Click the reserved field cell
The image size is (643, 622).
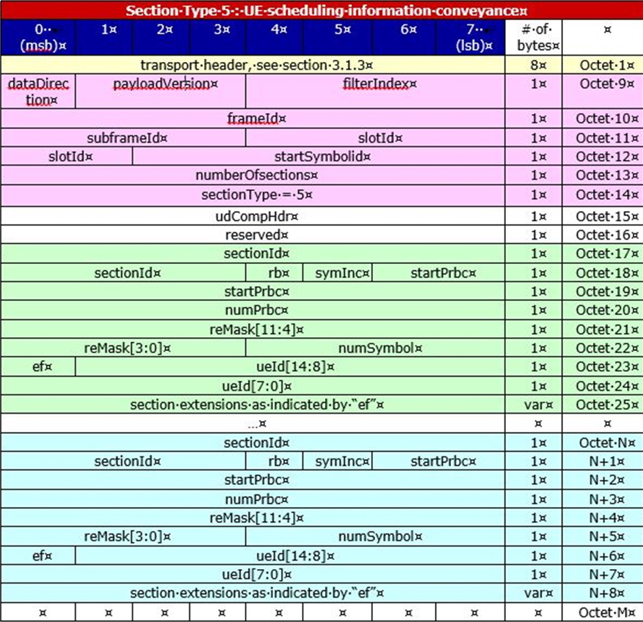(x=253, y=235)
